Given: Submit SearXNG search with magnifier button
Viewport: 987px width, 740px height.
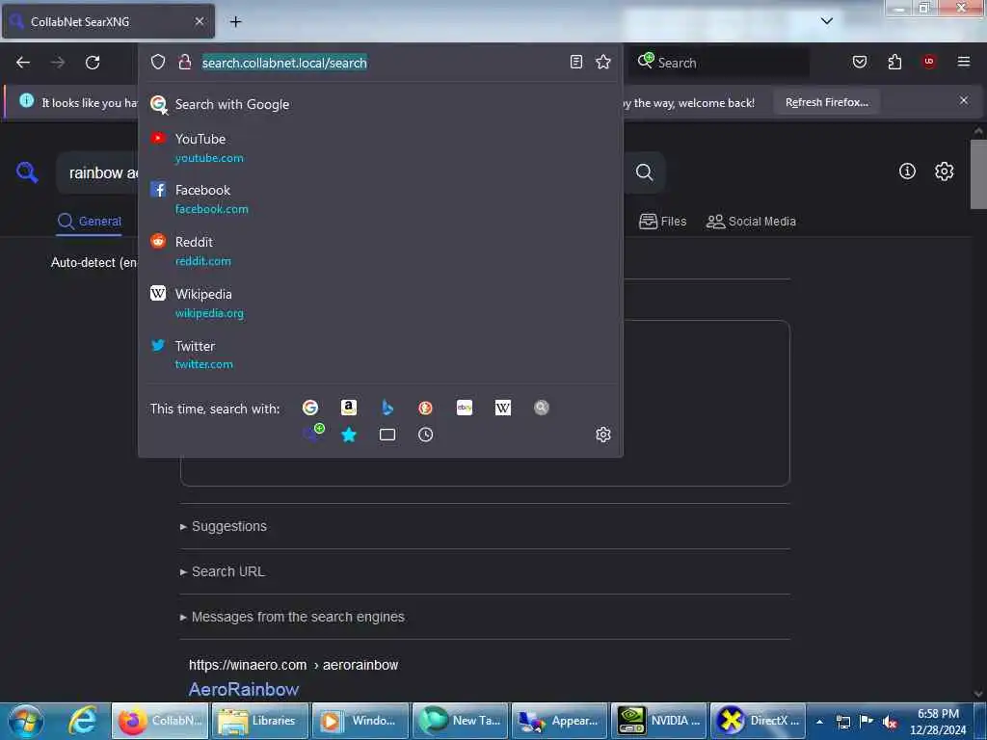Looking at the screenshot, I should point(644,172).
